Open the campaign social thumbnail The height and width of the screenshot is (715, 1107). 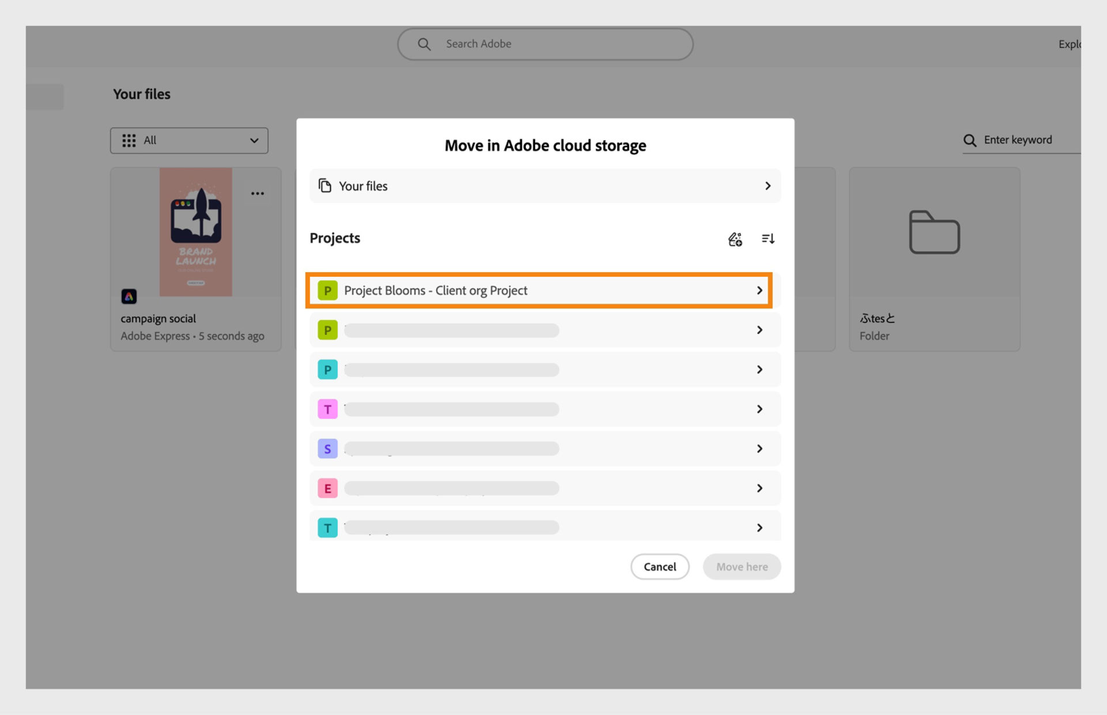click(x=195, y=232)
